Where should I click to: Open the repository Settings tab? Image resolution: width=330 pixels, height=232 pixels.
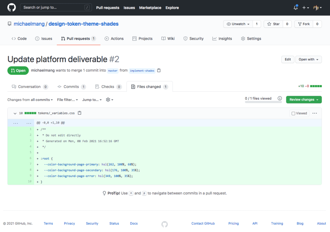coord(251,38)
